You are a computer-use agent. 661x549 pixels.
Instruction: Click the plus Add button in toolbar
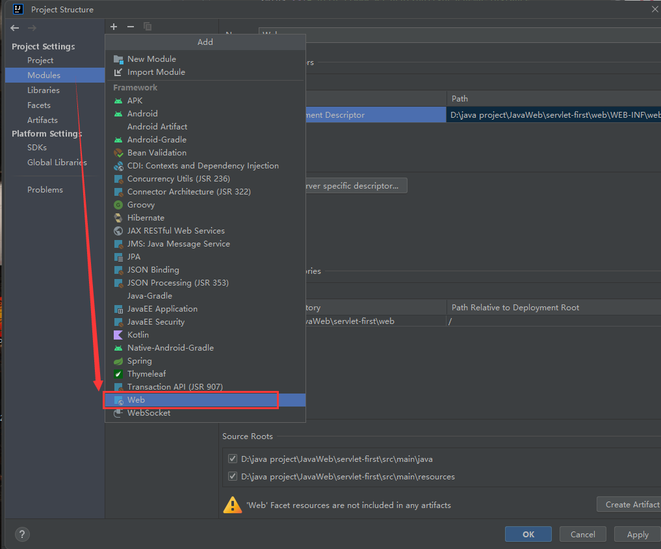(114, 27)
